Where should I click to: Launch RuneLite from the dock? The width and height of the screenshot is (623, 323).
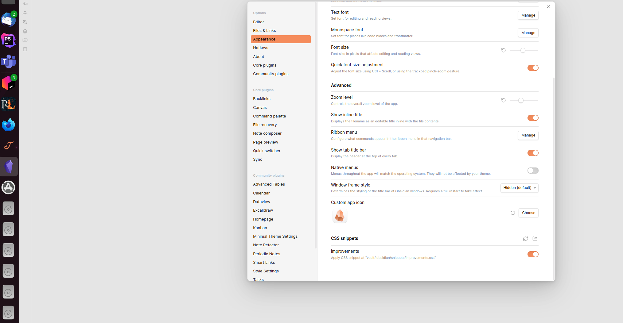(9, 104)
